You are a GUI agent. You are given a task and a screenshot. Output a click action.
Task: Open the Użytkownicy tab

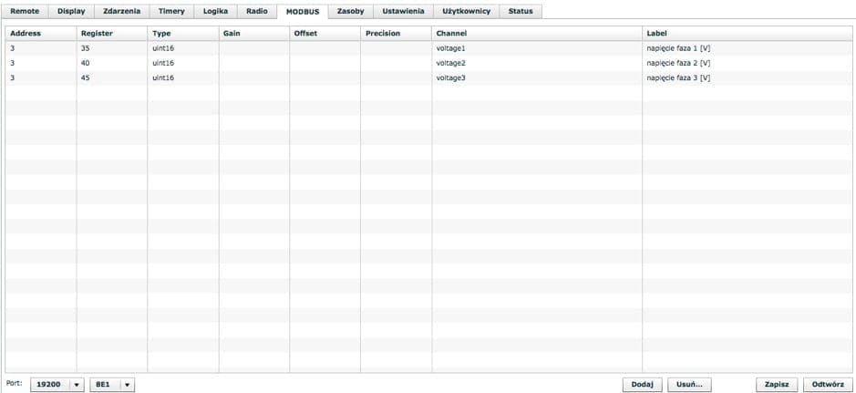467,11
